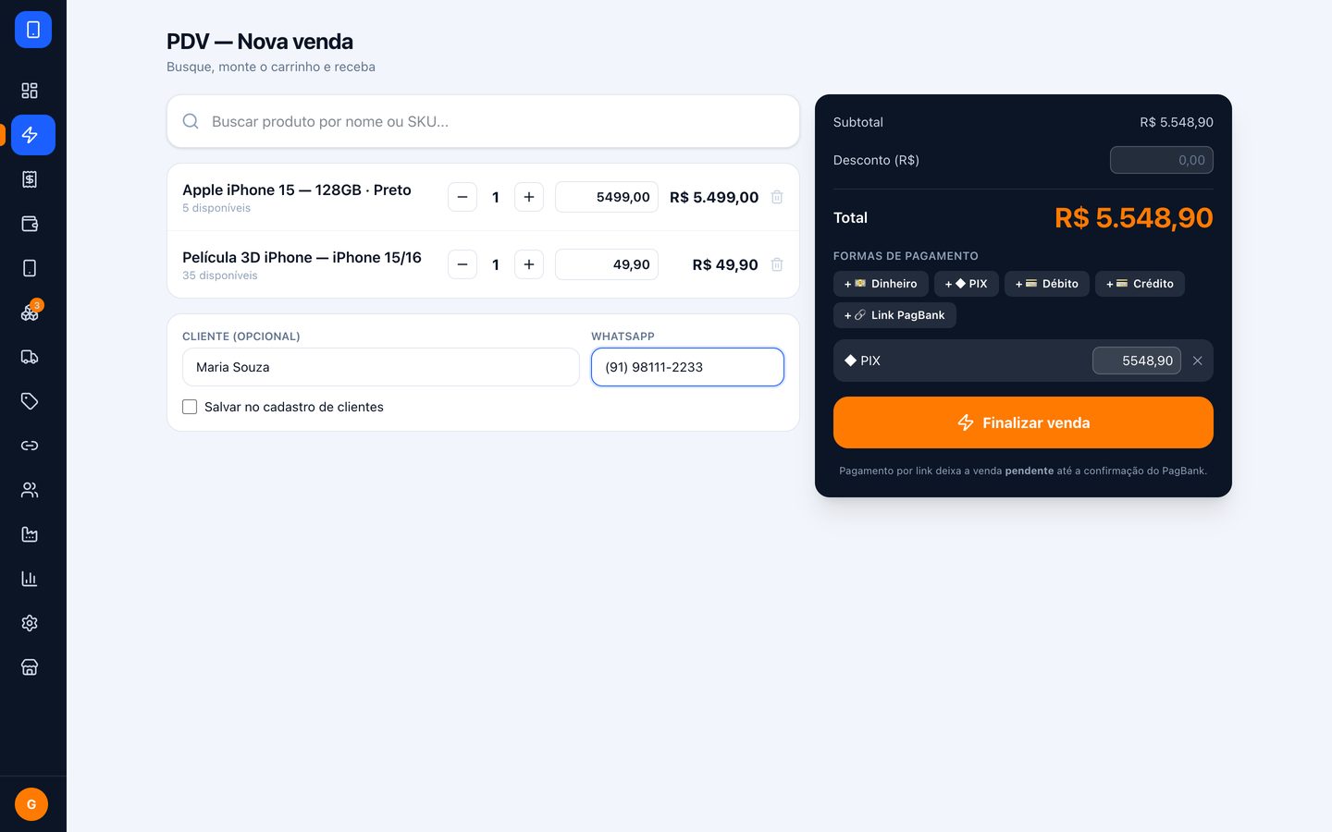Image resolution: width=1332 pixels, height=832 pixels.
Task: Toggle Salvar no cadastro de clientes checkbox
Action: click(190, 407)
